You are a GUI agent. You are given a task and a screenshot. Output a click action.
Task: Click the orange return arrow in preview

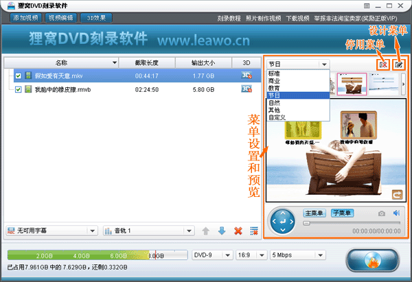(398, 195)
